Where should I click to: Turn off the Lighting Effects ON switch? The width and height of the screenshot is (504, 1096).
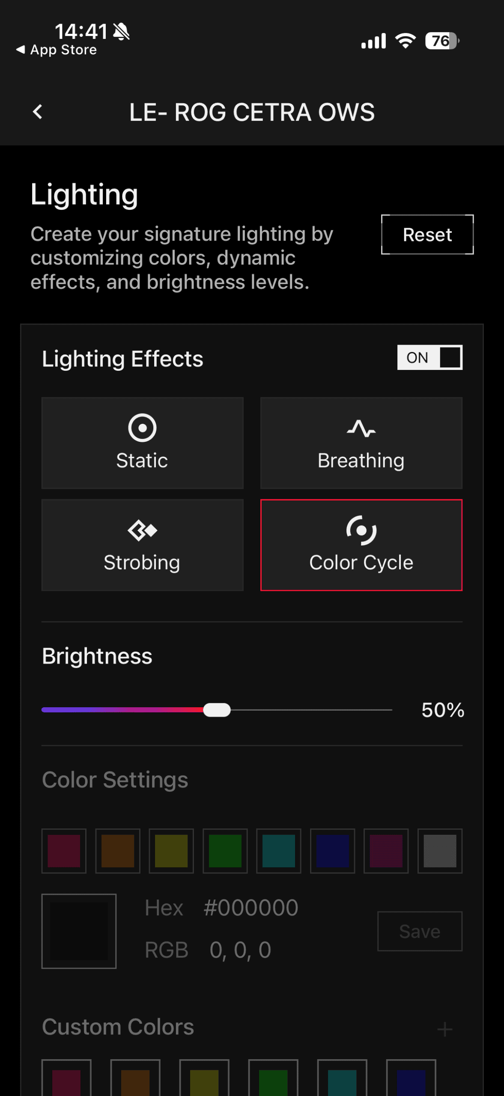[429, 357]
